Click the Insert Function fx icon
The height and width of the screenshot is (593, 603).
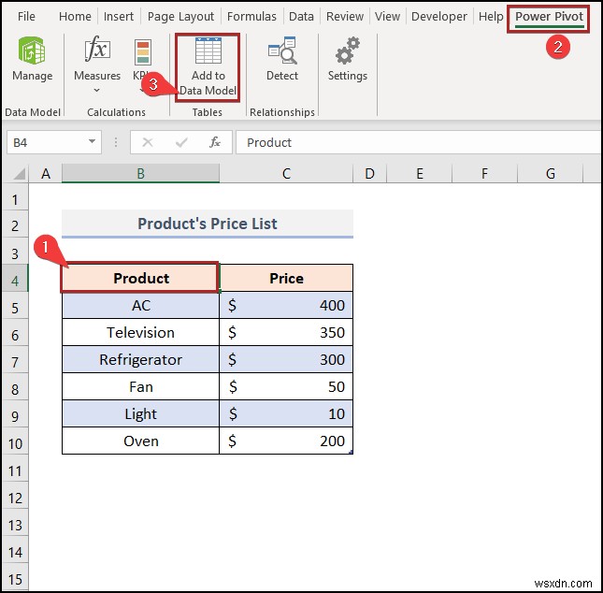(215, 142)
